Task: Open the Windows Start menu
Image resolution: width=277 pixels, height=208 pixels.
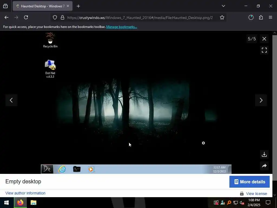Action: [6, 203]
